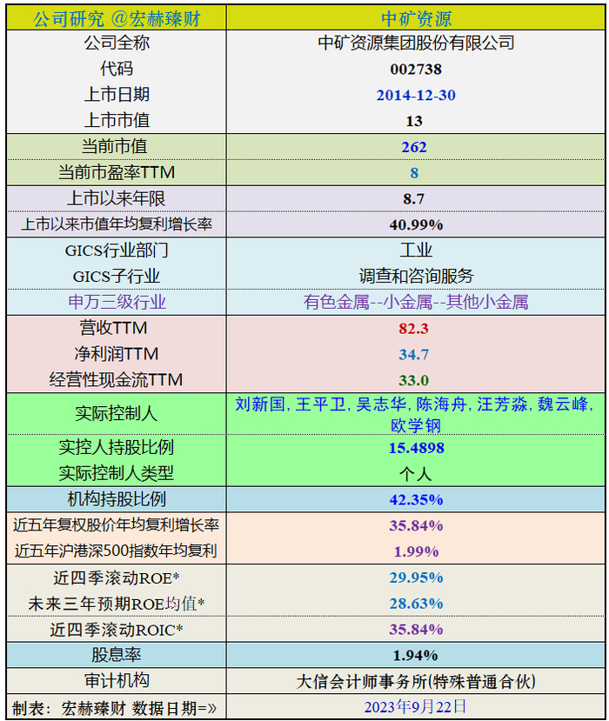The height and width of the screenshot is (721, 609).
Task: Click the '上市以来年限' label
Action: pyautogui.click(x=117, y=198)
